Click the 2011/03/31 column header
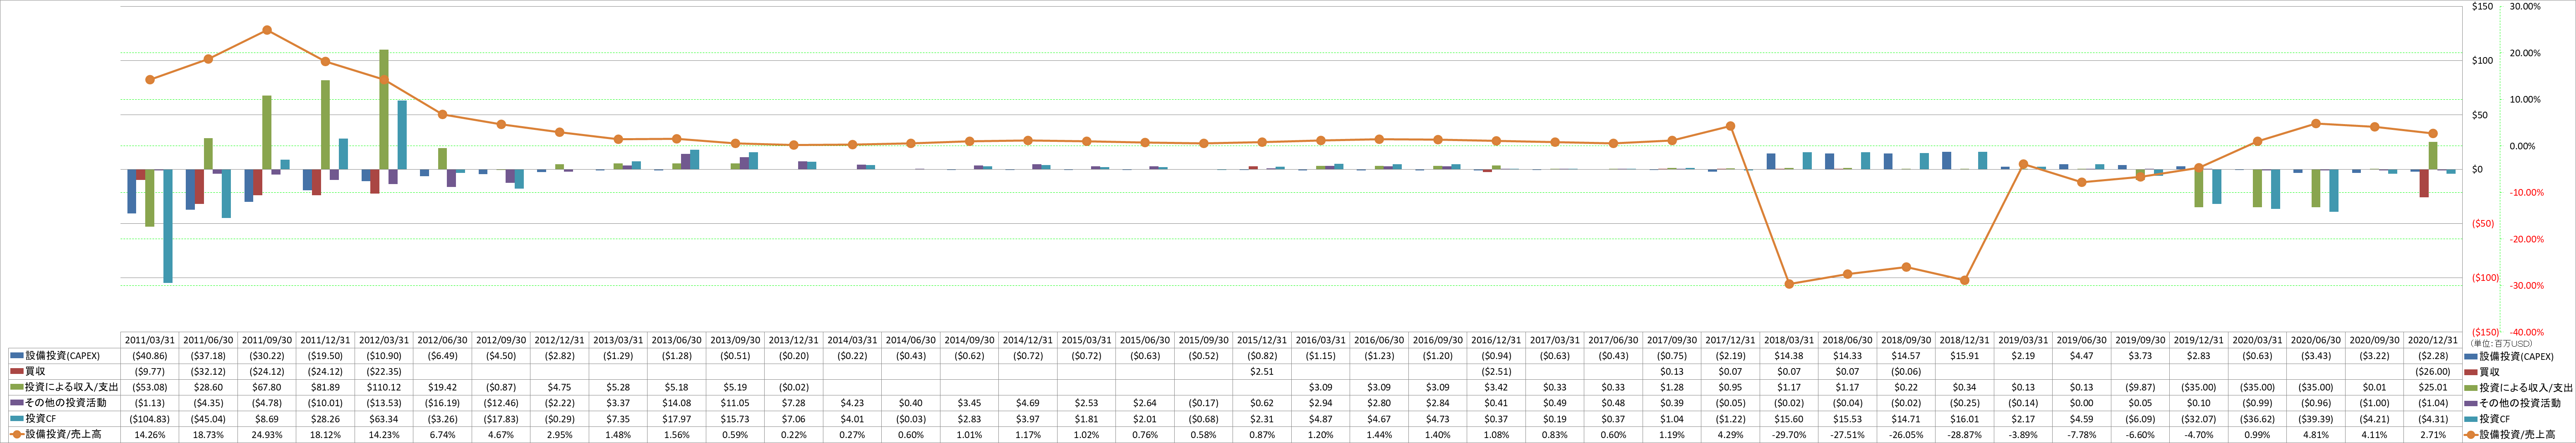2576x443 pixels. point(150,340)
